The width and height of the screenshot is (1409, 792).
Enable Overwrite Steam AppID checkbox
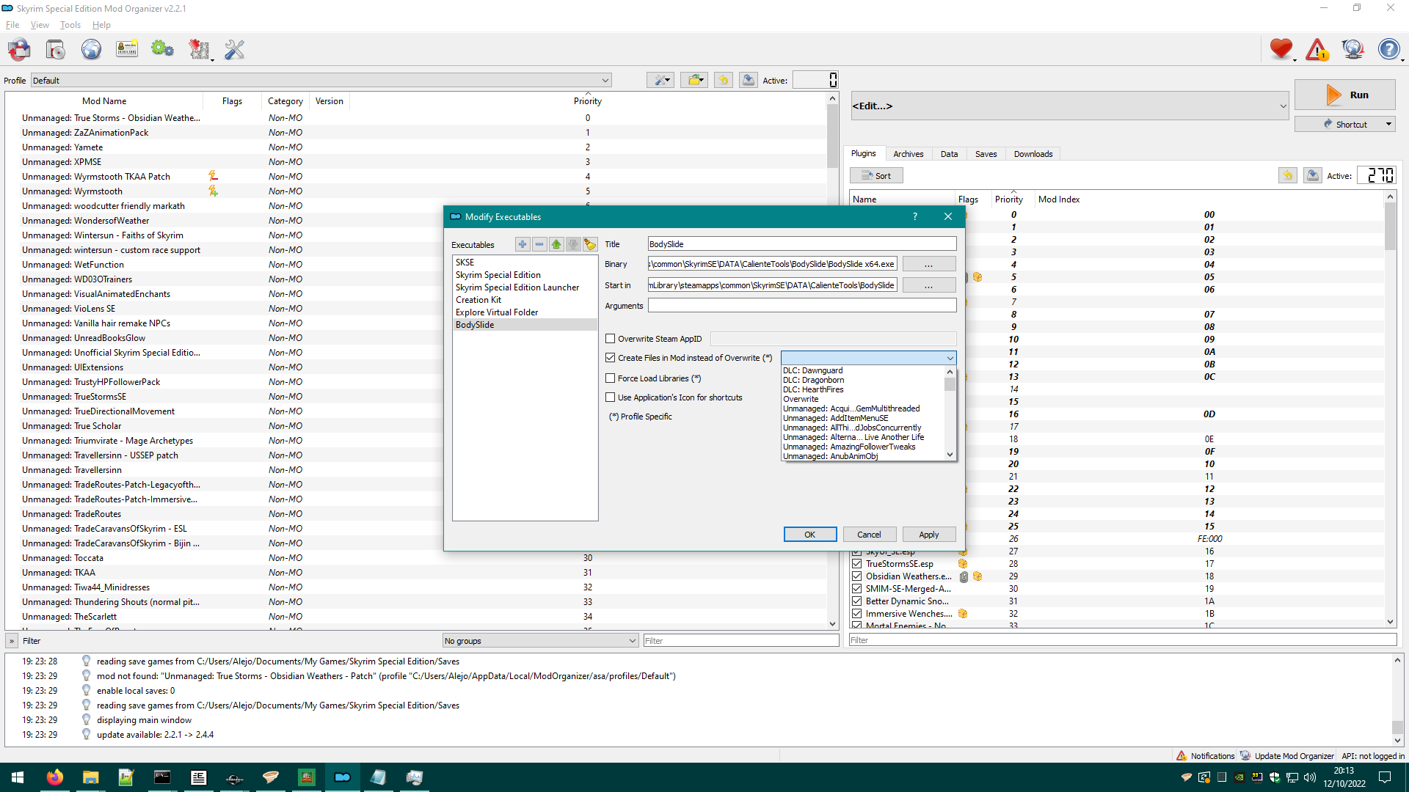pos(610,339)
